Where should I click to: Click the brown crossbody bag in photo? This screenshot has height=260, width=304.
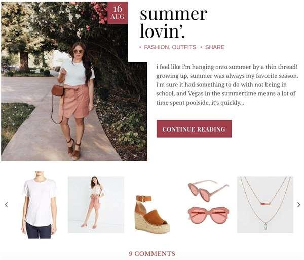pos(58,90)
